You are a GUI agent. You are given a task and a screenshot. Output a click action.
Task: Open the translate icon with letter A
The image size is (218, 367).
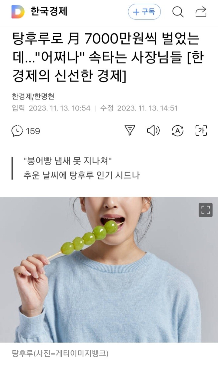[177, 131]
